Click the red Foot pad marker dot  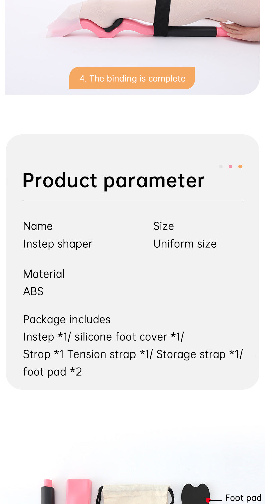(208, 500)
